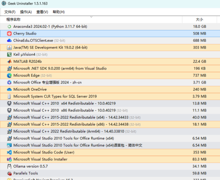
Task: Open the 查看(V) menu
Action: coord(42,12)
